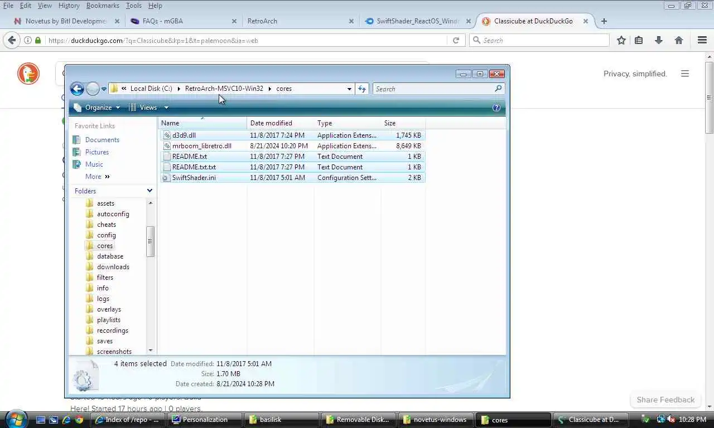This screenshot has height=428, width=714.
Task: Select the README.txt.txt file
Action: click(292, 167)
